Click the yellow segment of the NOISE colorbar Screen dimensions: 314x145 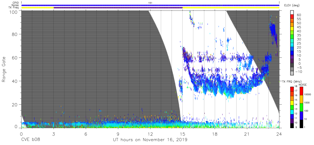[301, 99]
